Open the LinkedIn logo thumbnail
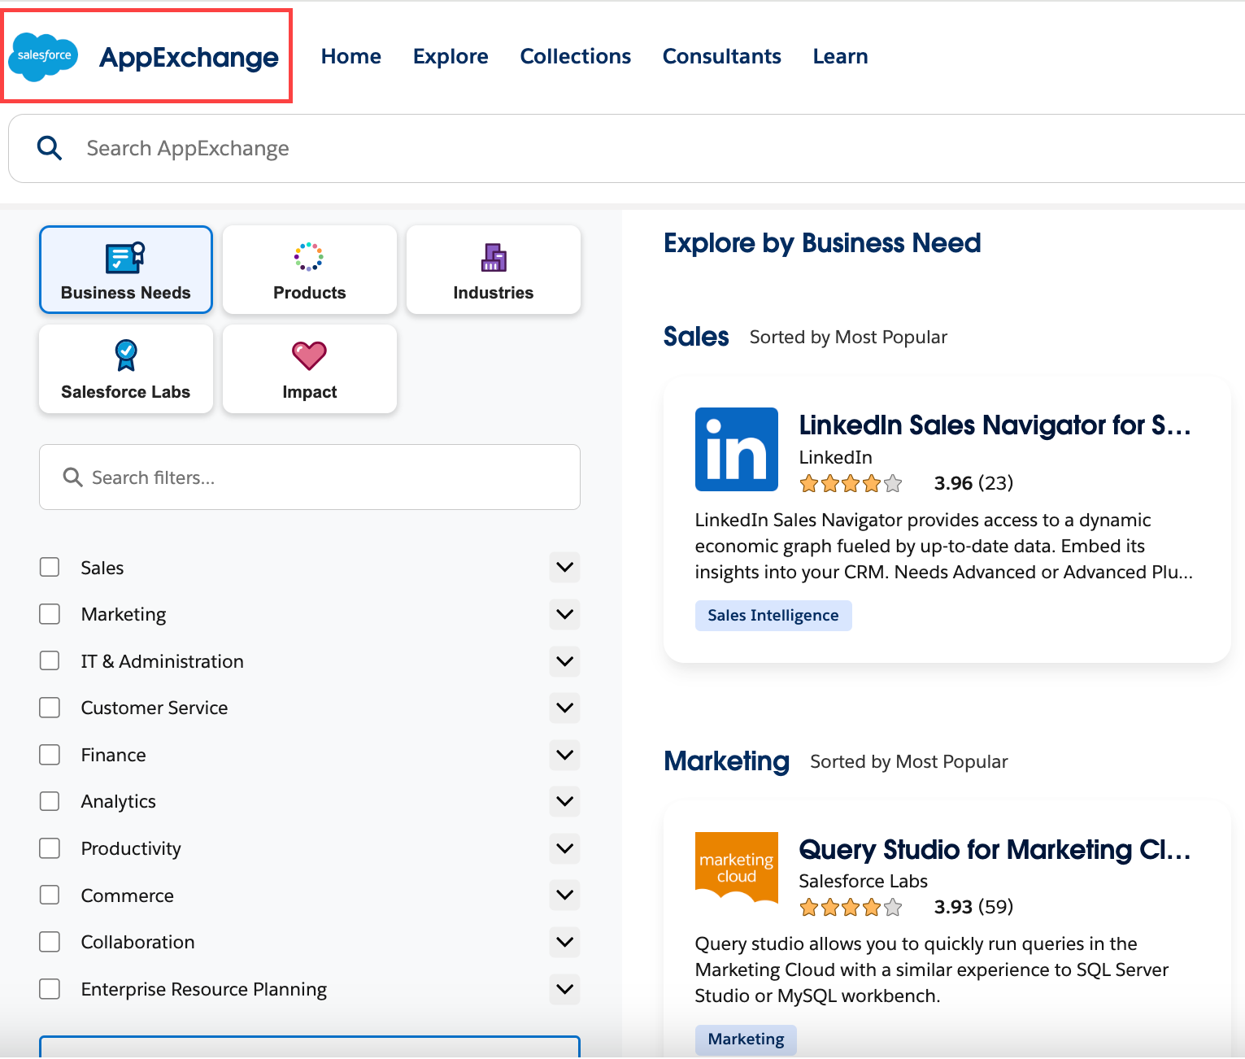This screenshot has height=1059, width=1245. [x=737, y=449]
